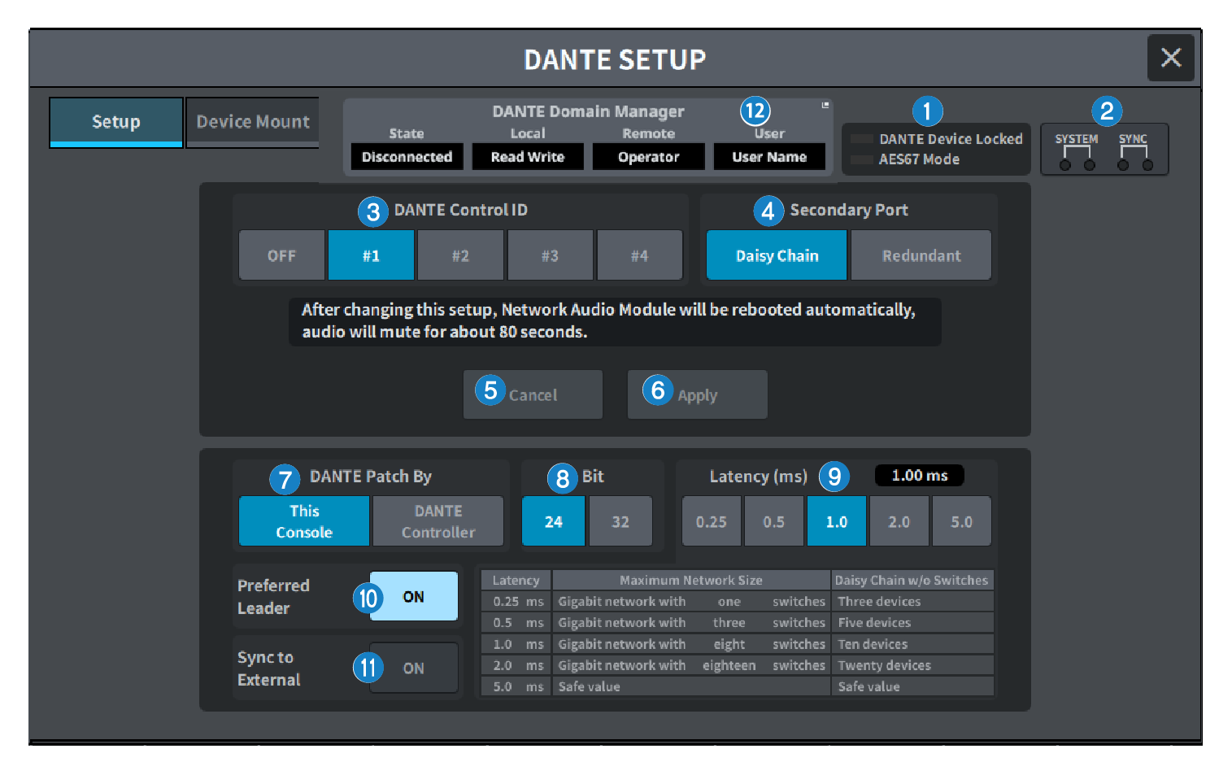This screenshot has width=1232, height=775.
Task: Select DANTE Control ID #2
Action: 460,255
